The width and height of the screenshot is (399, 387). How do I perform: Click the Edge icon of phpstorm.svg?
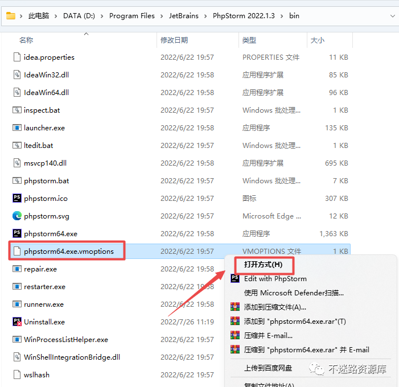(17, 216)
